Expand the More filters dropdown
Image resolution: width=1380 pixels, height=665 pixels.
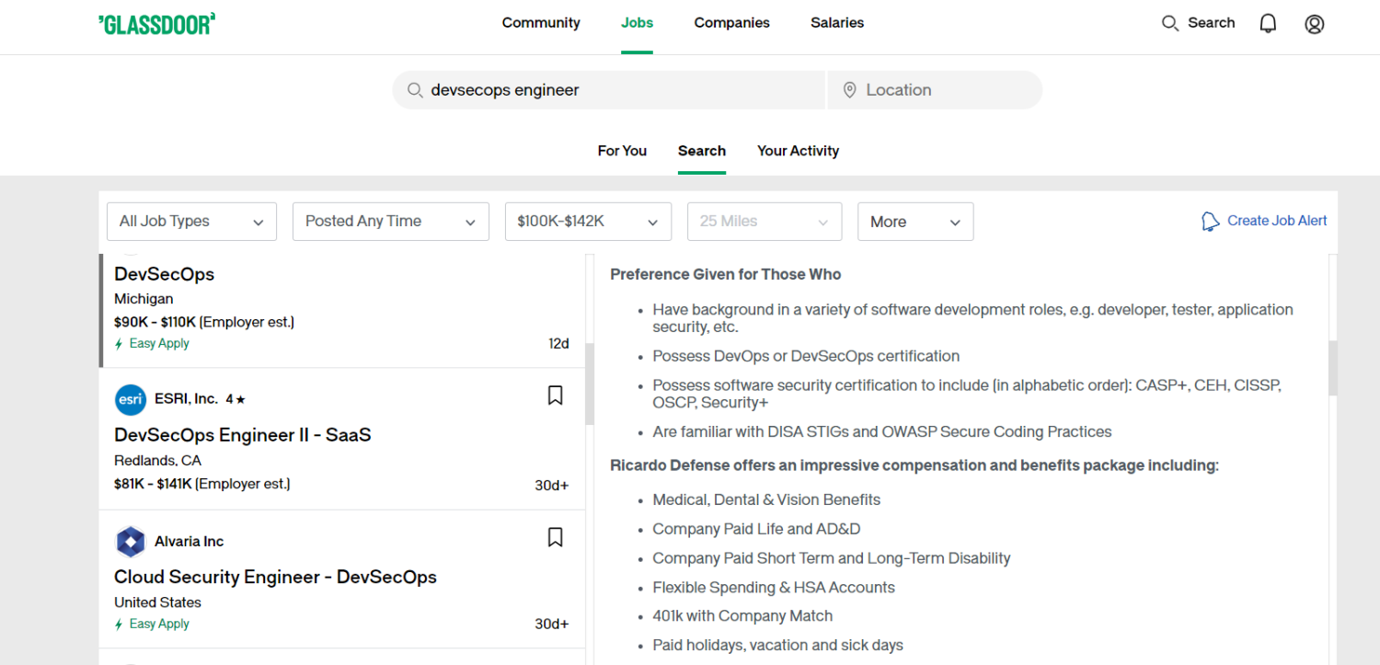coord(915,222)
